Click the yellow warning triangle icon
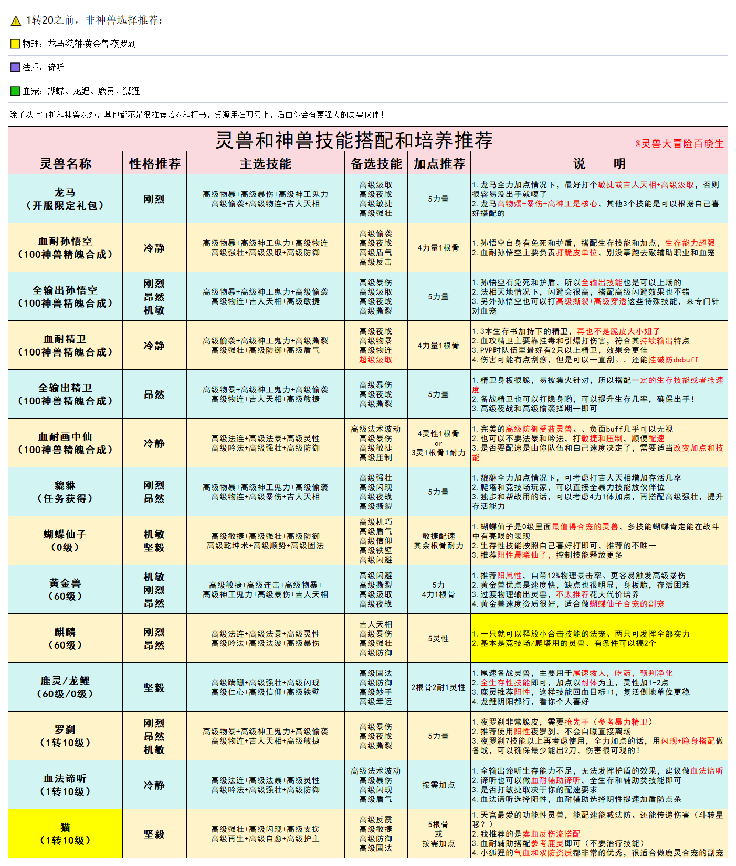Viewport: 736px width, 866px height. [16, 20]
